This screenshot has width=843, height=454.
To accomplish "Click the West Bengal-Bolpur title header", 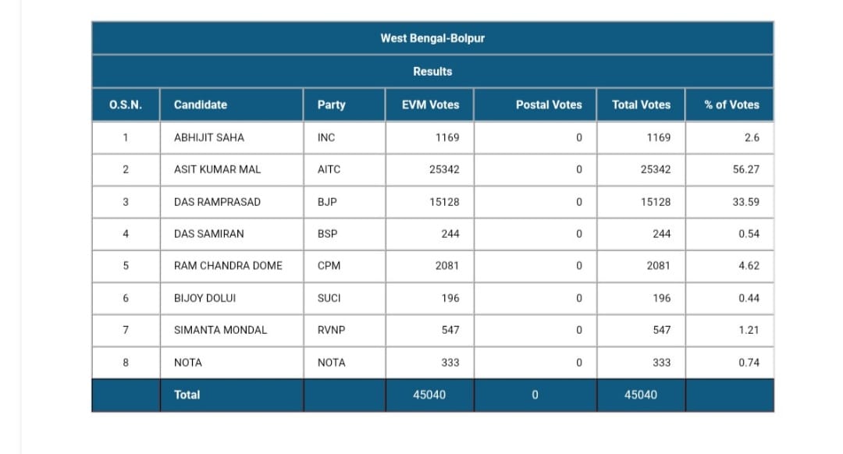I will (x=432, y=38).
